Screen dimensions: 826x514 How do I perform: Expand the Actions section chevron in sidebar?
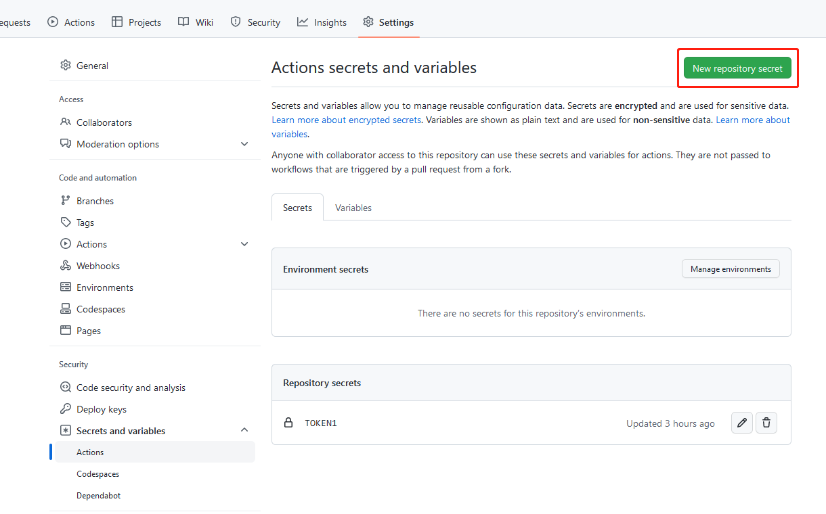[244, 244]
